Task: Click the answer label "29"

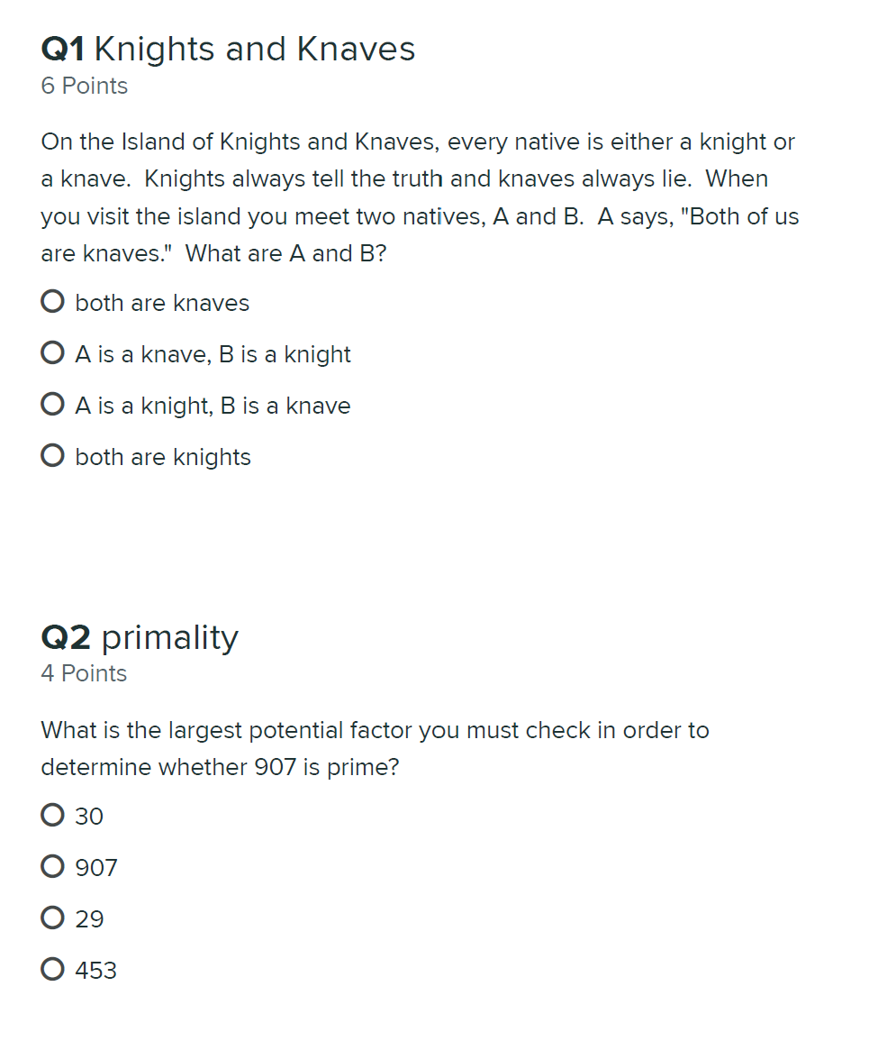Action: [90, 918]
